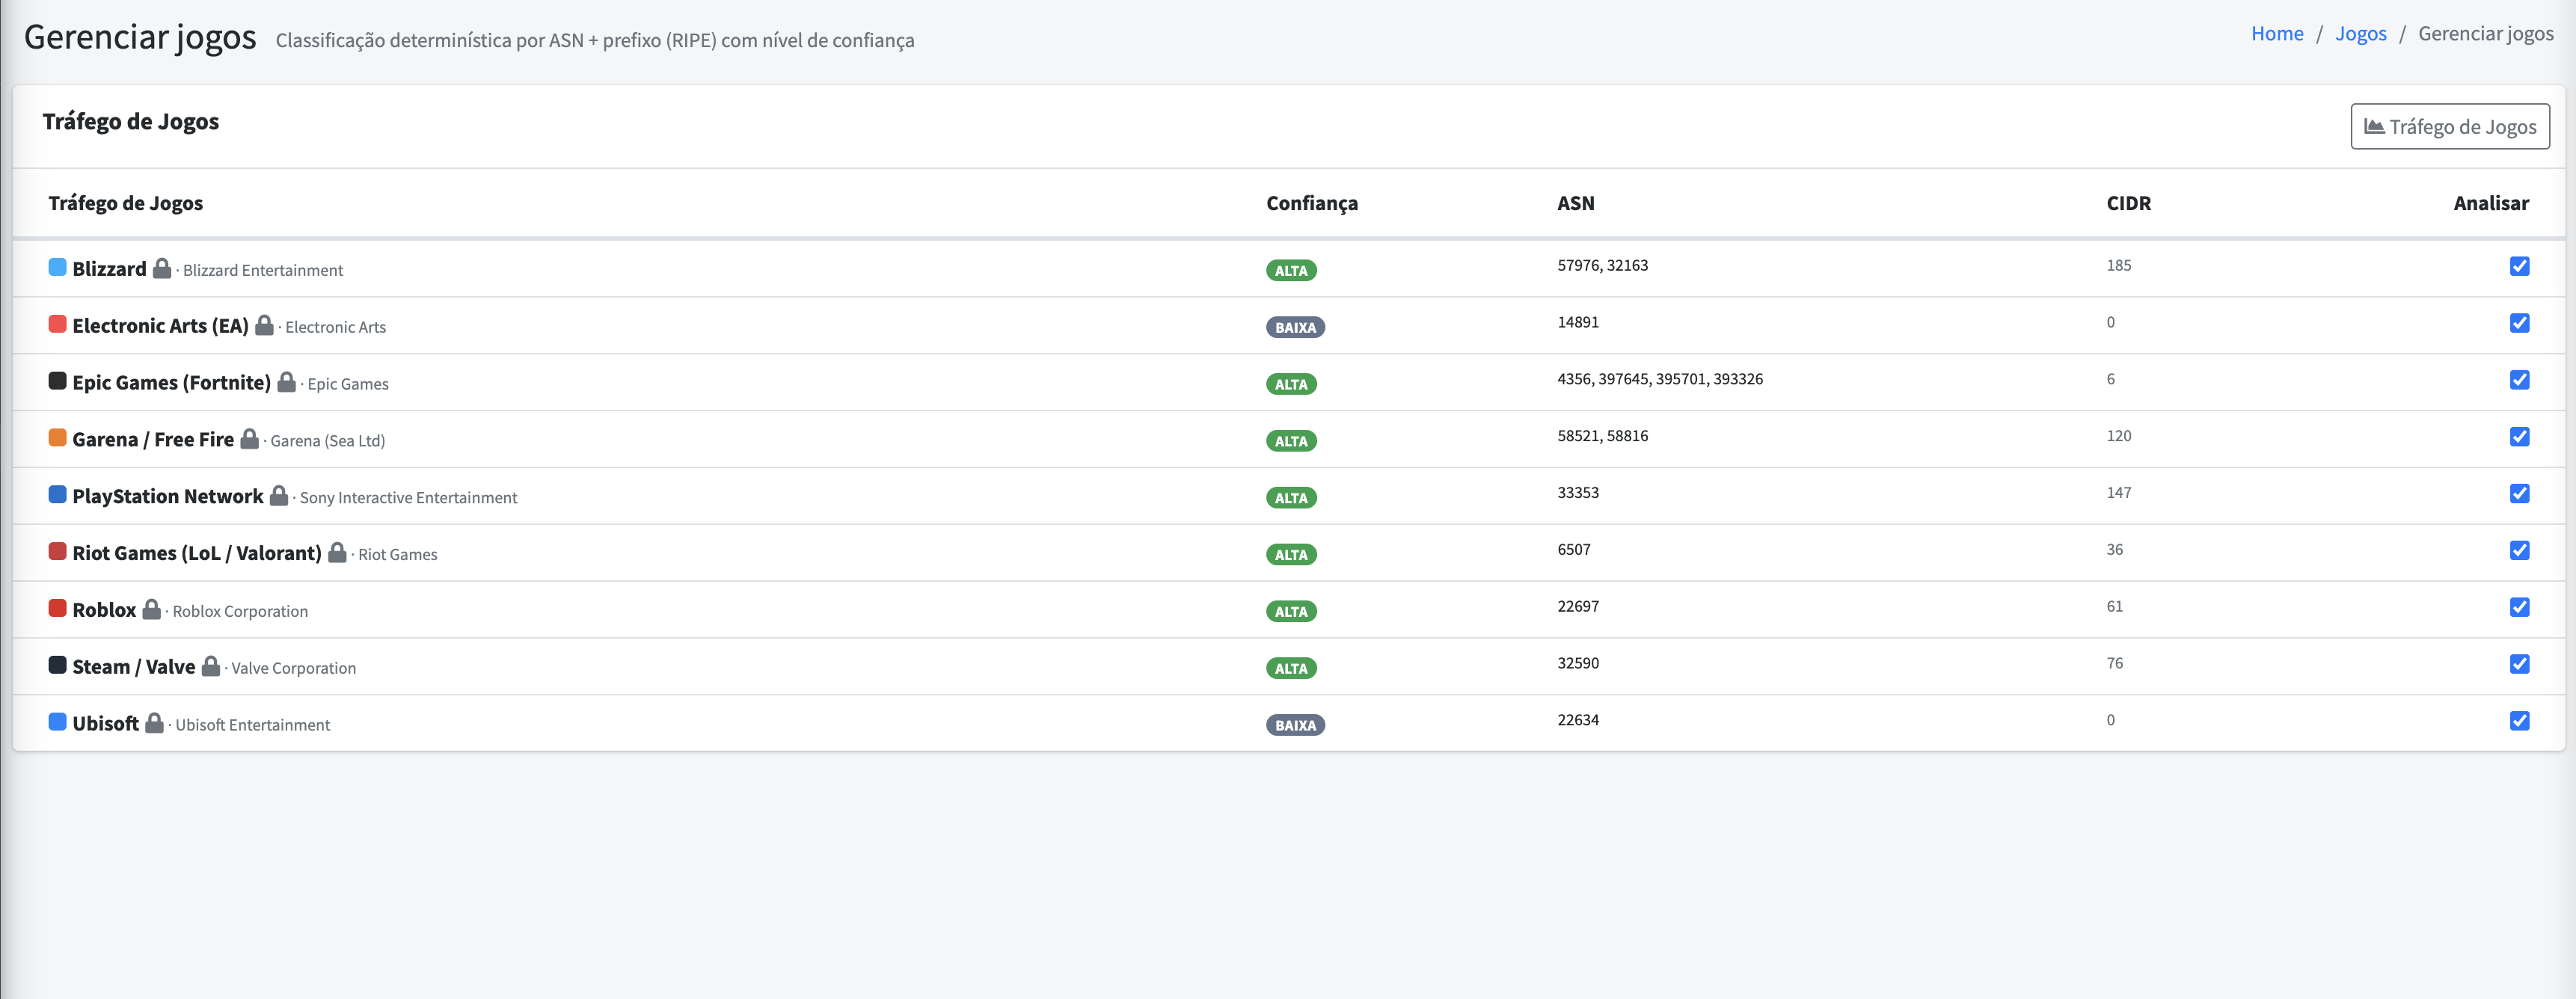Click the lock icon next to Blizzard
2576x999 pixels.
pyautogui.click(x=162, y=268)
